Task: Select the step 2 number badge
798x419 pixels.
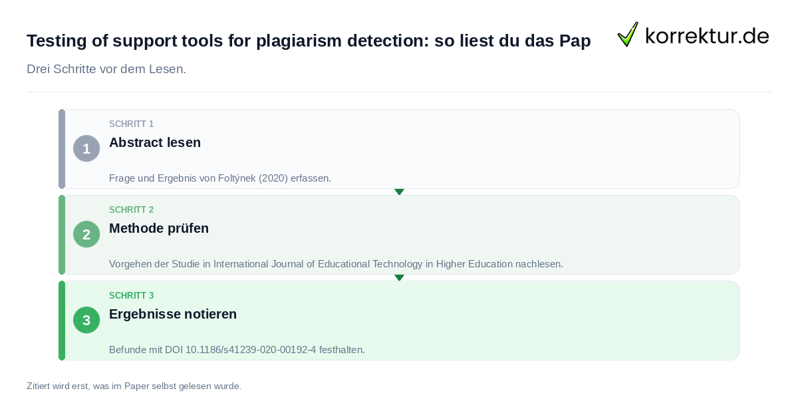Action: click(x=86, y=234)
